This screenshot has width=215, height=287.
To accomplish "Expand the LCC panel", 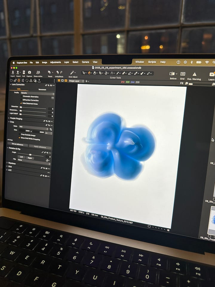I will [7, 170].
